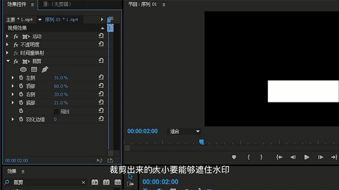Screen dimensions: 339x190
Task: Select the free draw bezier pen icon
Action: 45,69
